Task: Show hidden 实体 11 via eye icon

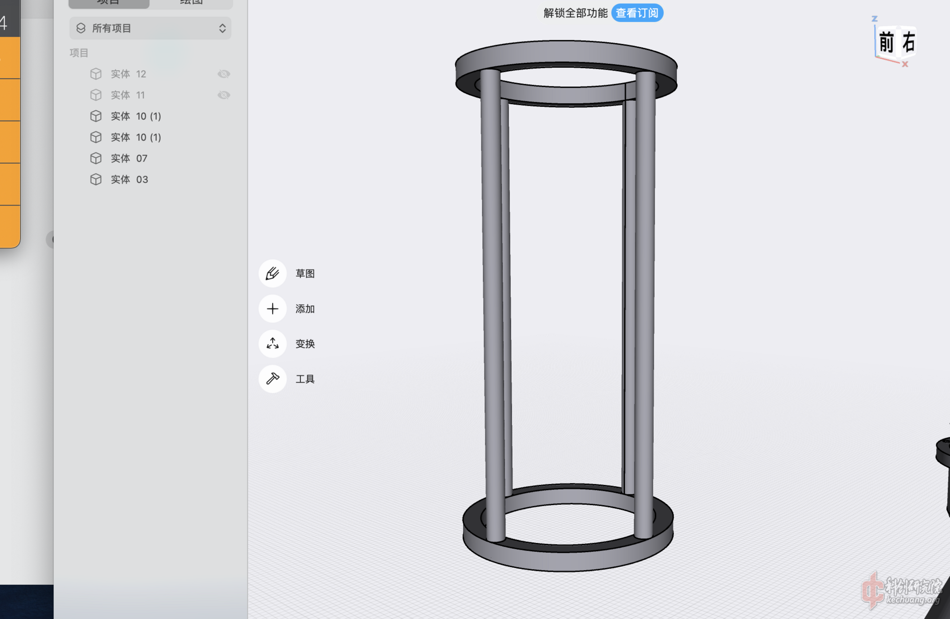Action: click(224, 95)
